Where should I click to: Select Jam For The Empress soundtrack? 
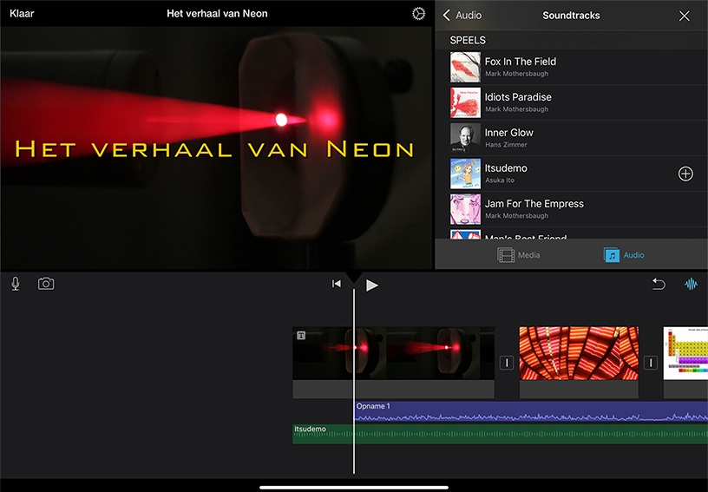point(571,209)
